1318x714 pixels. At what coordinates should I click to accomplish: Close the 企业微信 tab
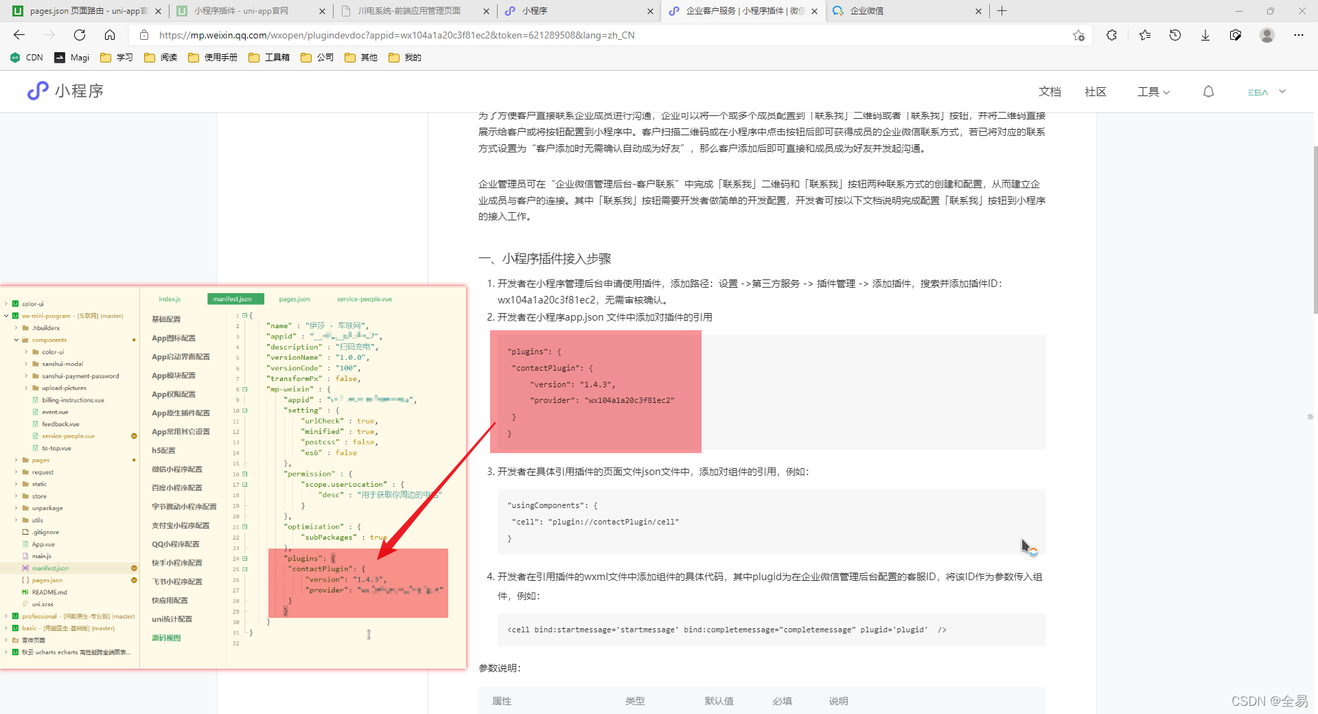pyautogui.click(x=978, y=11)
